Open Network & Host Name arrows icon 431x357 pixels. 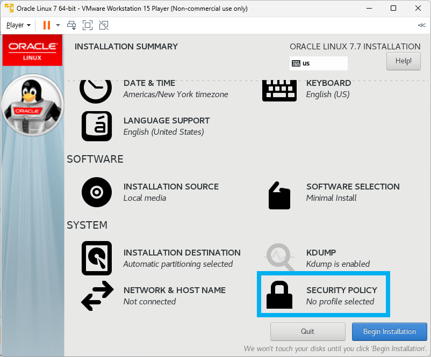pyautogui.click(x=97, y=296)
